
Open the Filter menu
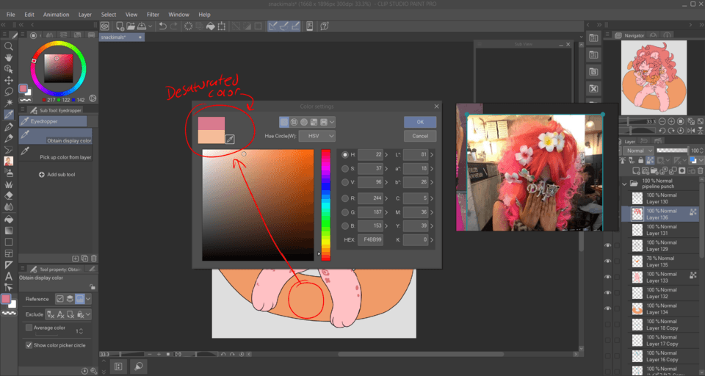[153, 14]
